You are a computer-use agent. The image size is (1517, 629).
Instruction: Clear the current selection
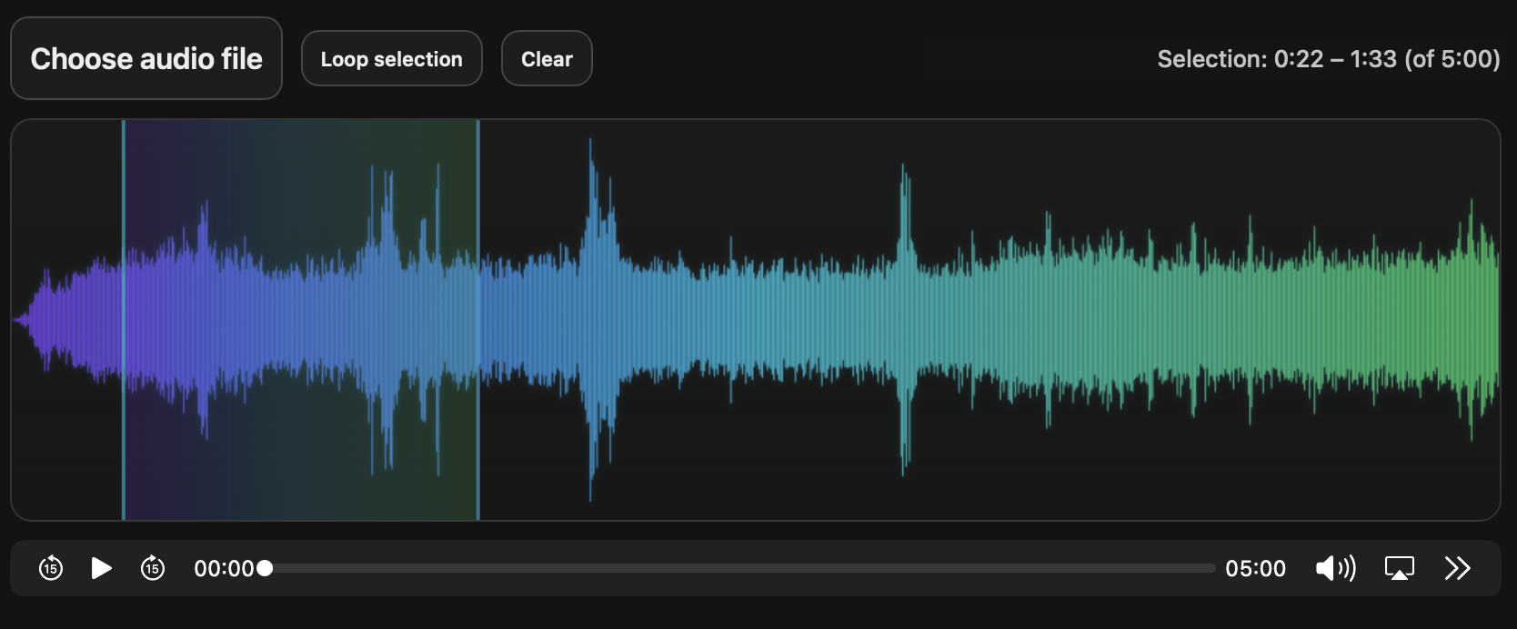tap(547, 58)
